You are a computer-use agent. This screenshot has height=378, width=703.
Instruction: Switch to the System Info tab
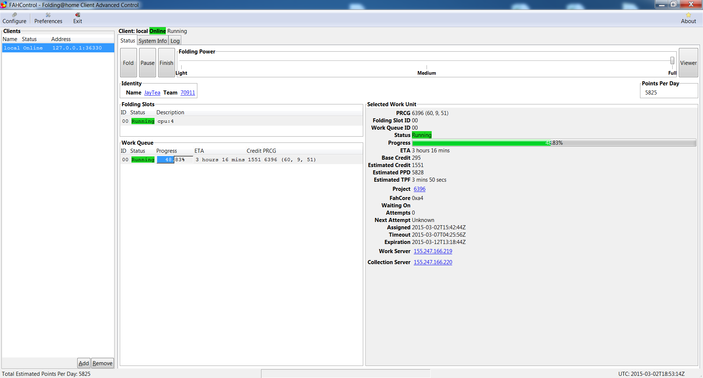(153, 41)
